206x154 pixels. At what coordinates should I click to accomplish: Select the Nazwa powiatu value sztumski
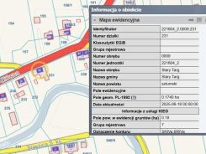169,84
